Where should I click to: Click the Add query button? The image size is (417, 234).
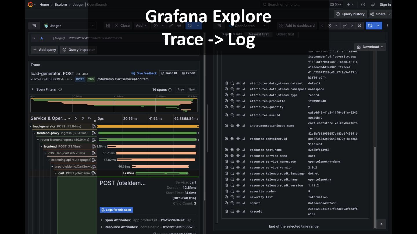tap(45, 50)
